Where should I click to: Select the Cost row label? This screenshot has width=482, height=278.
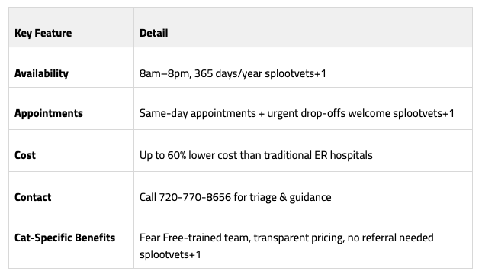tap(25, 155)
